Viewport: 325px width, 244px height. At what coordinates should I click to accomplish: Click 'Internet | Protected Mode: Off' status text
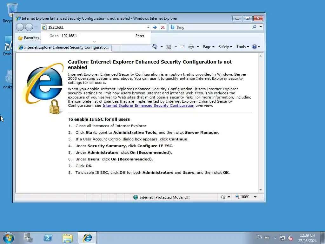165,197
